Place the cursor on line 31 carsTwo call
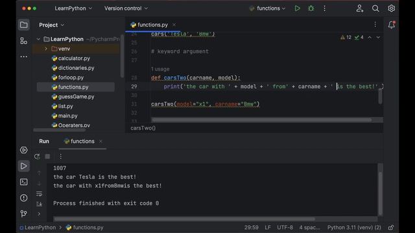Image resolution: width=415 pixels, height=233 pixels. (205, 104)
